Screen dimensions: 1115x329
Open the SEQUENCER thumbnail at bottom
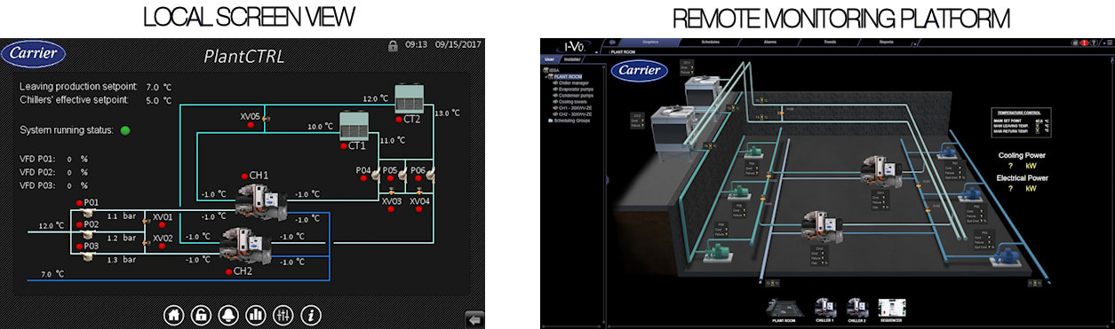click(x=891, y=309)
